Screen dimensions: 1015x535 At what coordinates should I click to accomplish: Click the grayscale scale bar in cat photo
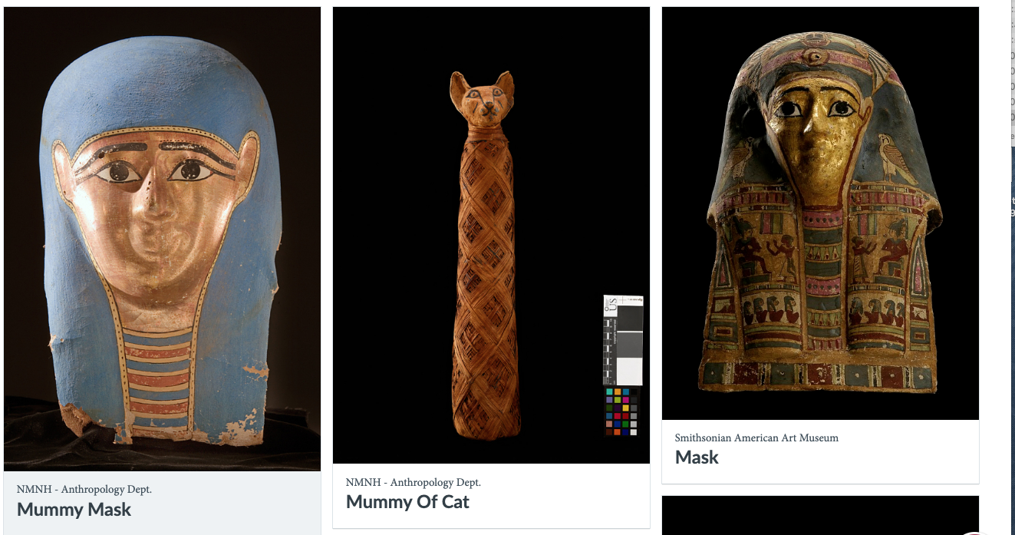pyautogui.click(x=623, y=340)
